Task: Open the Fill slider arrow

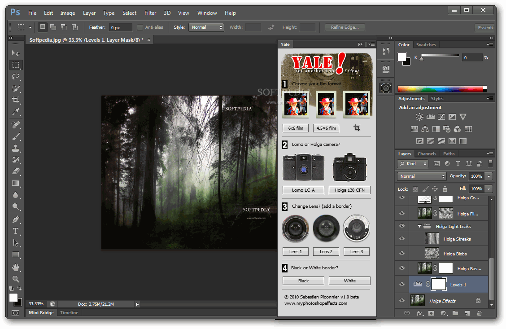Action: coord(489,189)
